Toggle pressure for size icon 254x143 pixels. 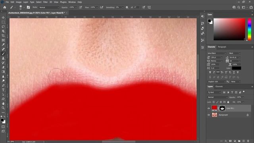(144, 8)
